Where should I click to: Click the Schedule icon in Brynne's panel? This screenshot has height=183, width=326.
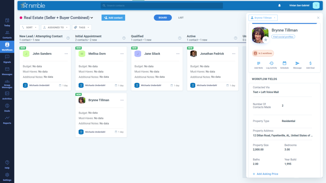(284, 65)
